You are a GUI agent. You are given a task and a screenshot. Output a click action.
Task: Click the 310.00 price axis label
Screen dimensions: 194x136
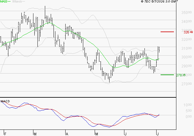click(187, 48)
